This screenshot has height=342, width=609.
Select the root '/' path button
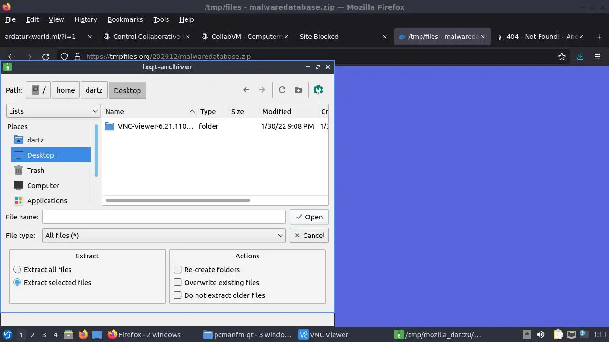[x=39, y=90]
